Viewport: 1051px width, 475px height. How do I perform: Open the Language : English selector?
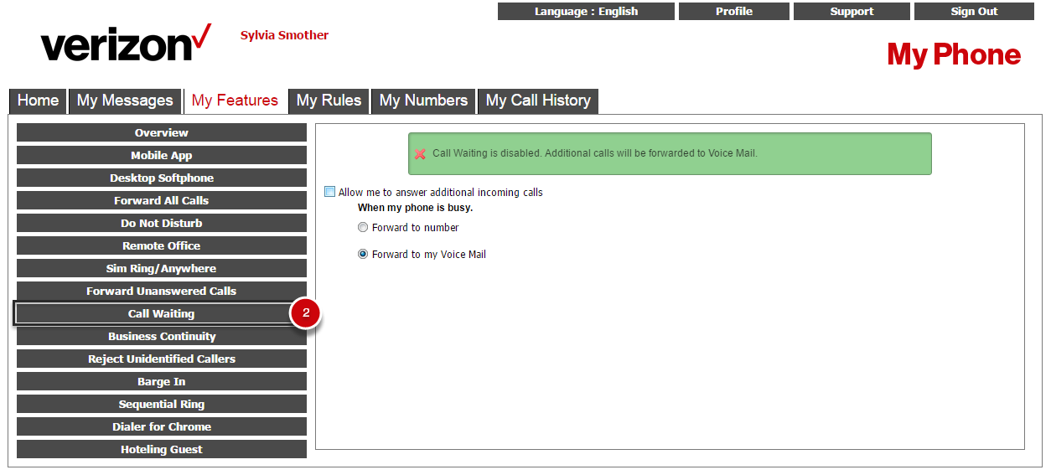586,12
